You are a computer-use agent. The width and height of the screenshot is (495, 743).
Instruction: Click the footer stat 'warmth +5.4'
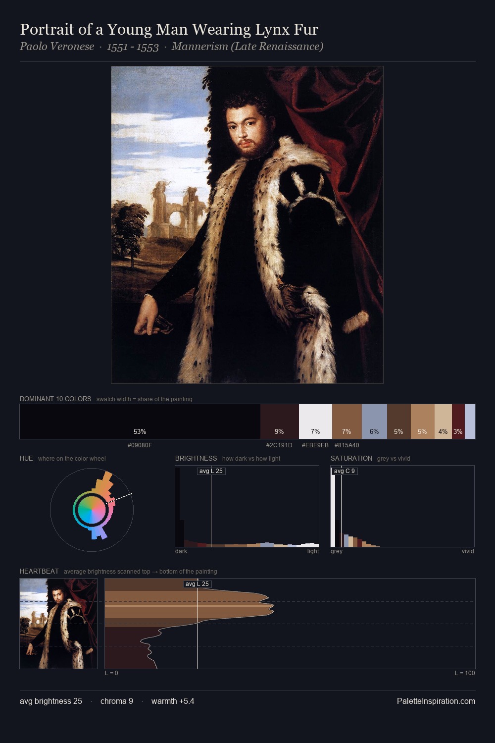[173, 701]
